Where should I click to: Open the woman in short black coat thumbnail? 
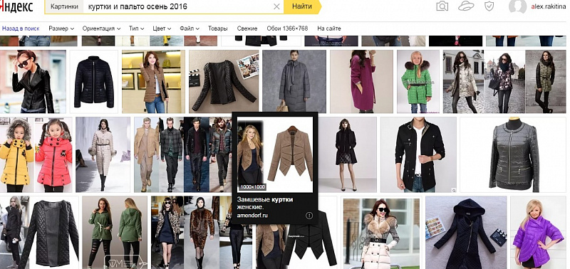pos(348,154)
